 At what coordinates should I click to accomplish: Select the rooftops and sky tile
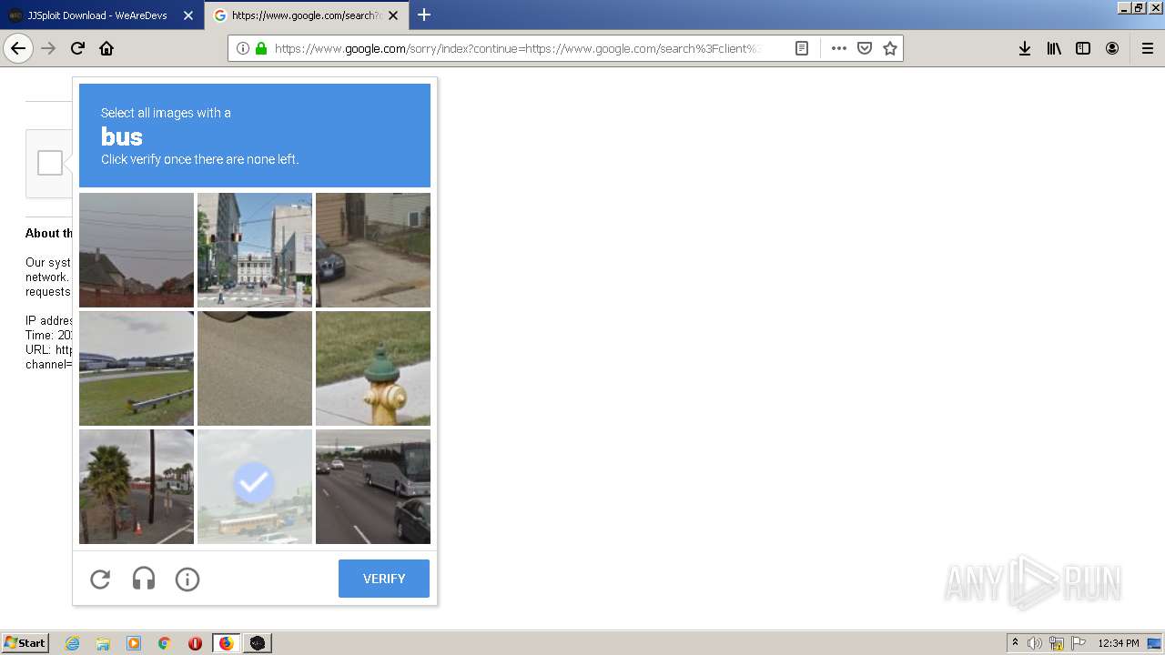coord(137,250)
